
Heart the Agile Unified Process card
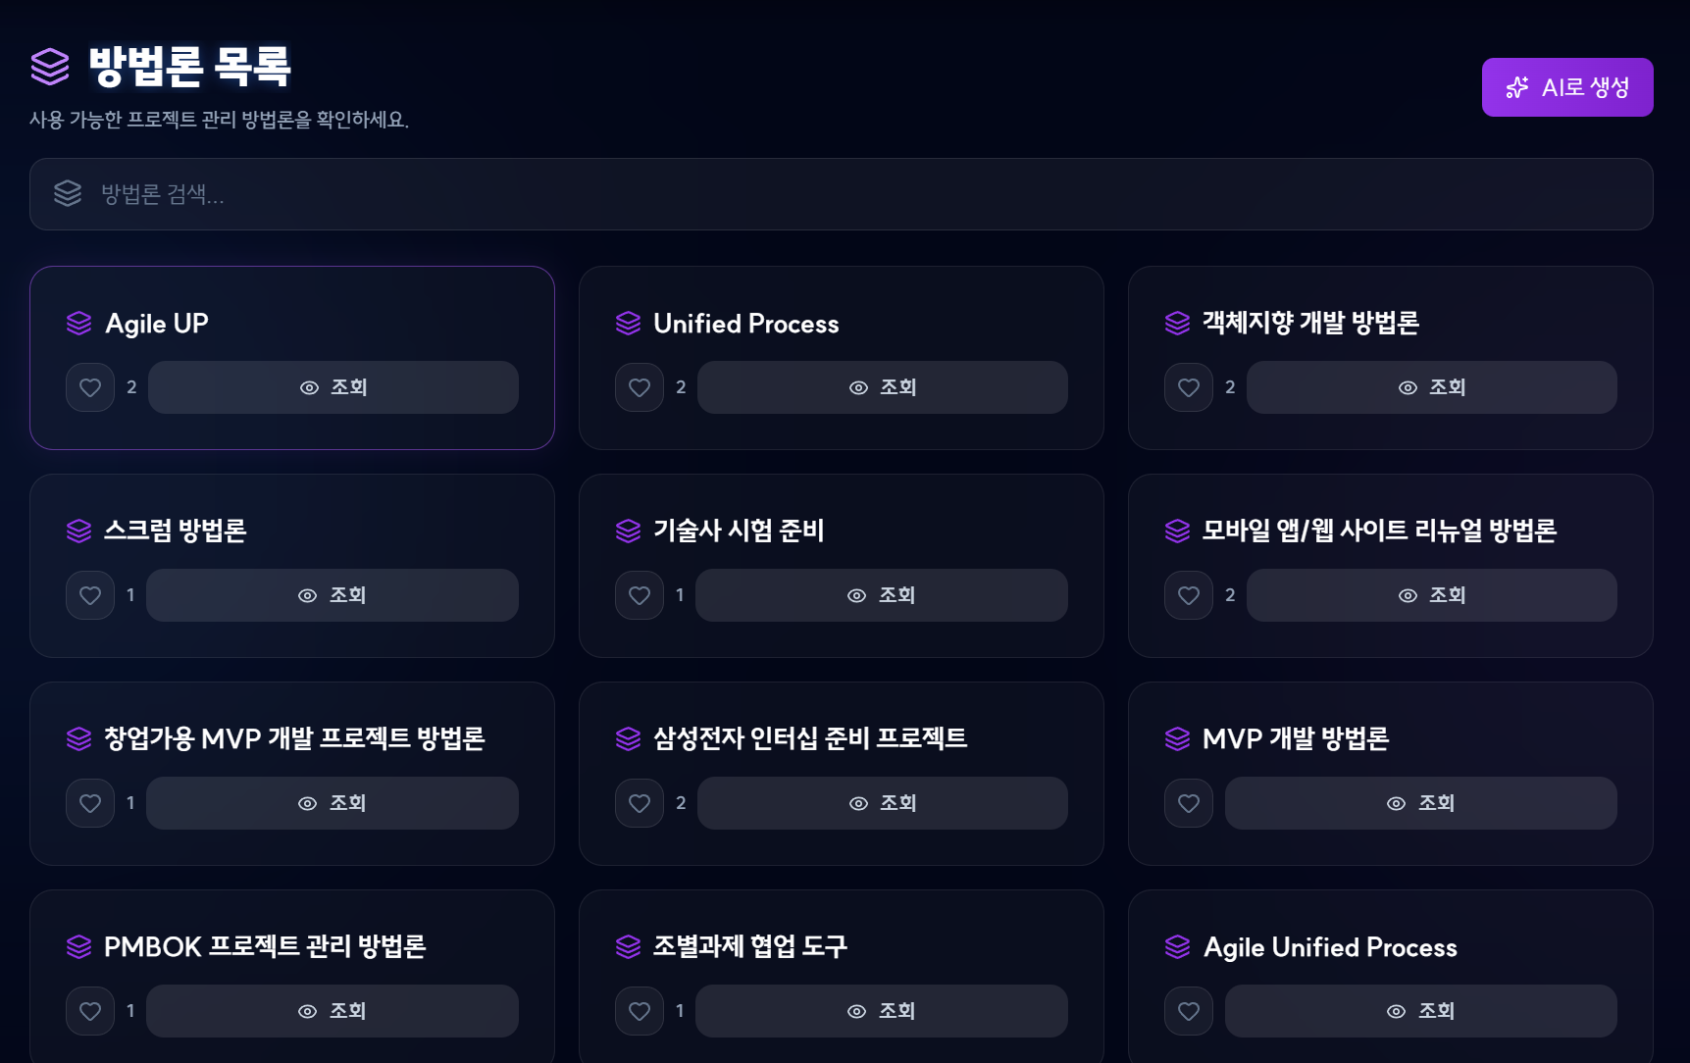[1189, 1011]
